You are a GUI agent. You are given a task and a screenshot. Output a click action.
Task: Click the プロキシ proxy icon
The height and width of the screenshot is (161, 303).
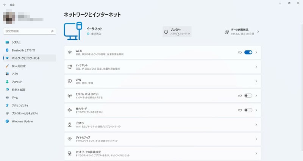tap(70, 124)
